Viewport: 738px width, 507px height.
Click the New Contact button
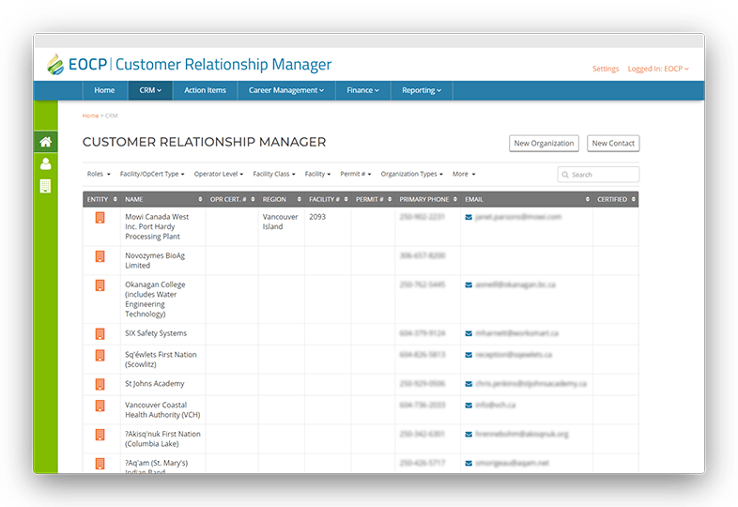613,144
